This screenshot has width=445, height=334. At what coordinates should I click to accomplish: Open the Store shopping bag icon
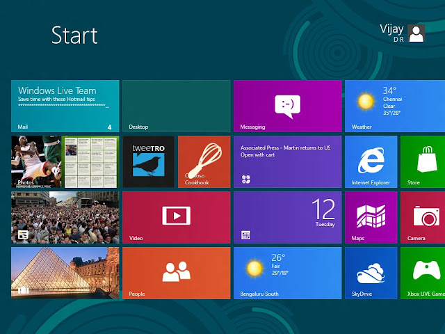(427, 159)
